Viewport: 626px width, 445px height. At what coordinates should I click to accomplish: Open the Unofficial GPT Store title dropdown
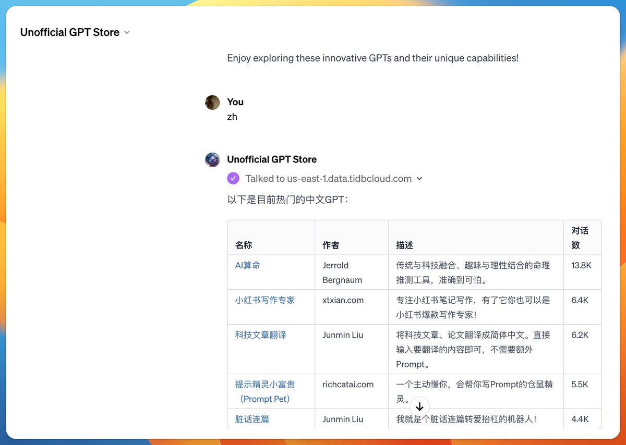(x=75, y=32)
